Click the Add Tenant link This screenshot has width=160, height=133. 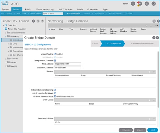(21, 14)
